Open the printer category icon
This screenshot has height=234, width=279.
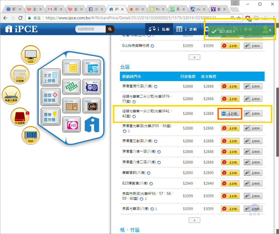pos(20,75)
